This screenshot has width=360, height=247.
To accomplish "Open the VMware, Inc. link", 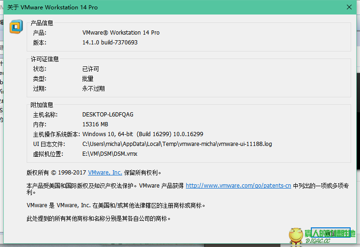I will [105, 173].
